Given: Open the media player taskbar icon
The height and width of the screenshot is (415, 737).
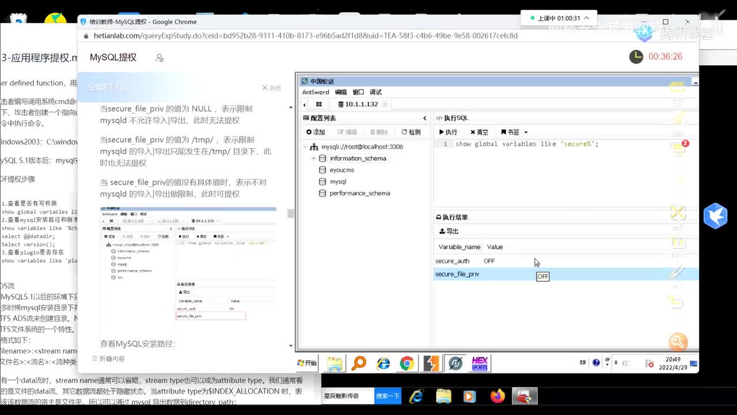Looking at the screenshot, I should (470, 396).
